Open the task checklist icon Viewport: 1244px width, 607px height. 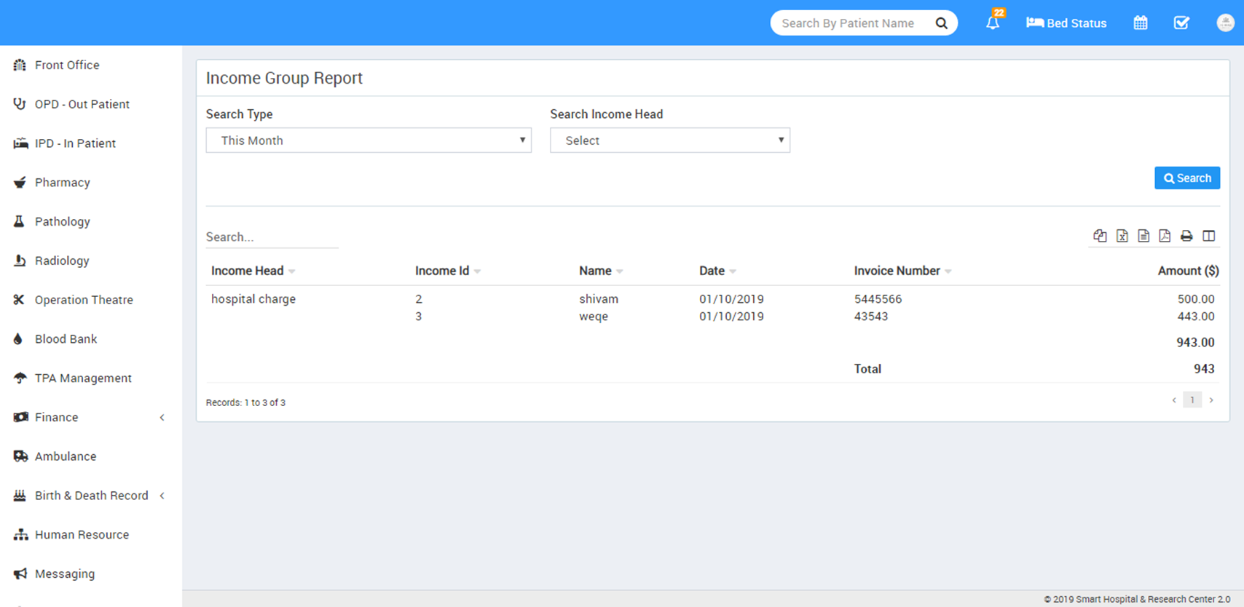1181,23
